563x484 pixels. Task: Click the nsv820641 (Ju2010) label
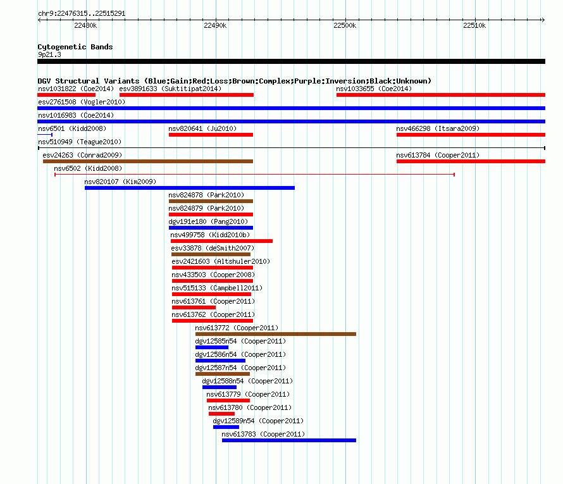202,128
